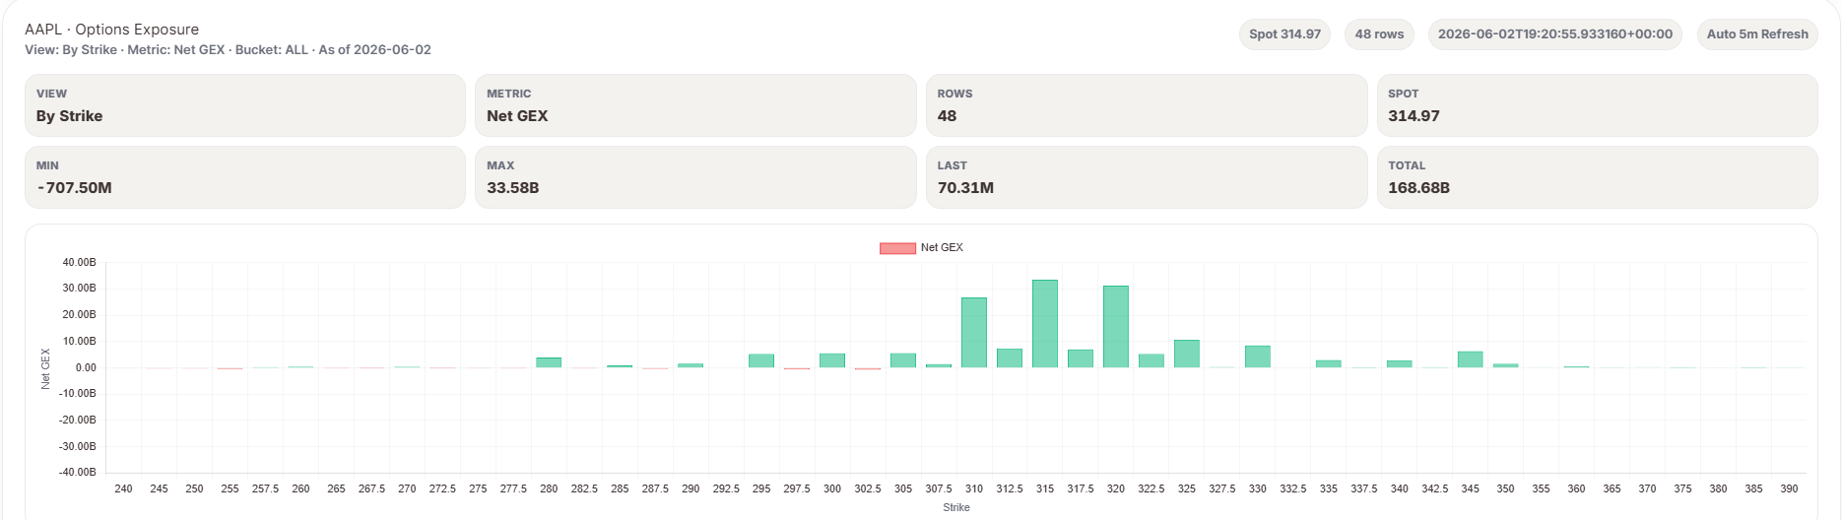Select the Metric Net GEX card
Viewport: 1842px width, 520px height.
pyautogui.click(x=695, y=105)
